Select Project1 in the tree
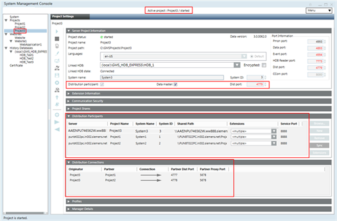Screen dimensions: 337x221 (x=20, y=23)
